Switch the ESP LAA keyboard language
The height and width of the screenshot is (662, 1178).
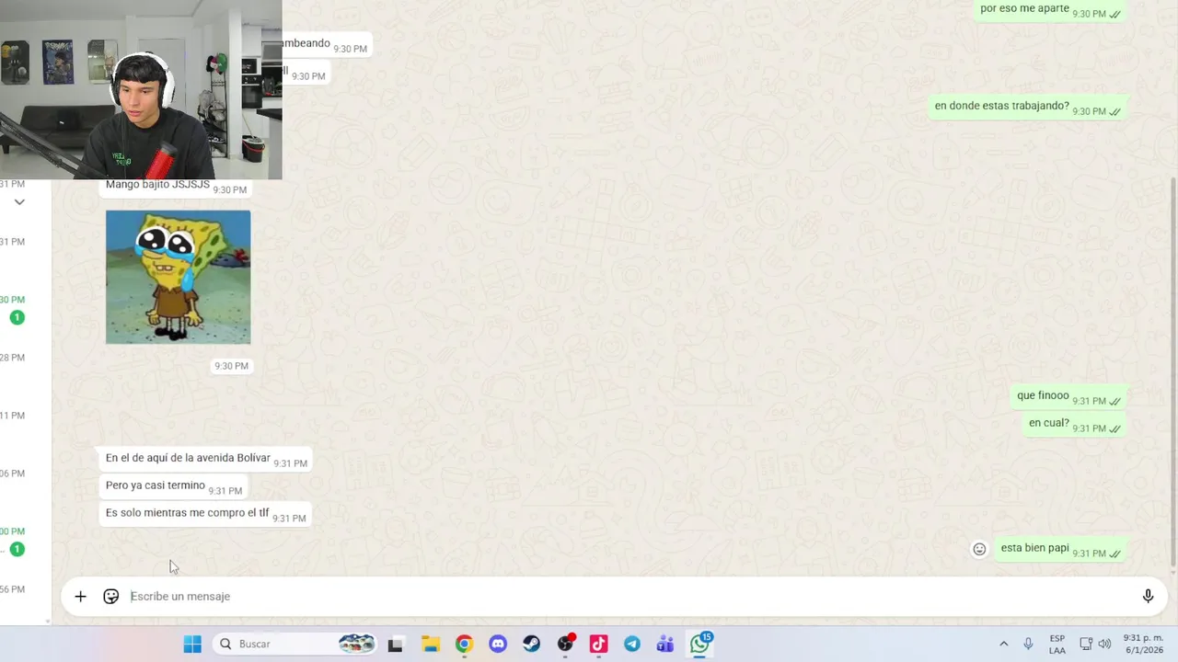1057,645
